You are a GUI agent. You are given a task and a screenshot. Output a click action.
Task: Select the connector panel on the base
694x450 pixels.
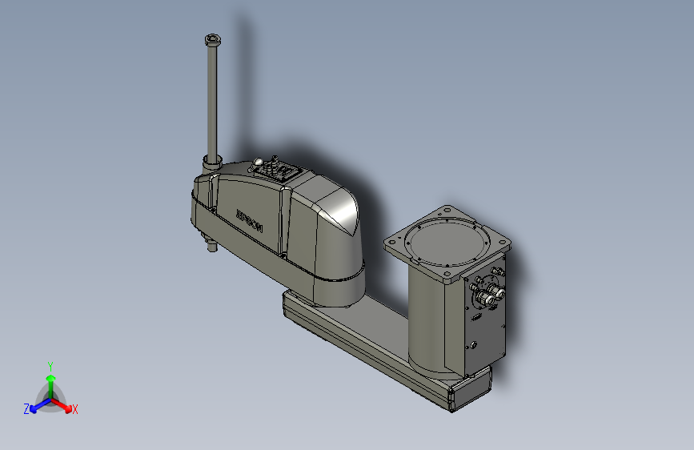pyautogui.click(x=485, y=314)
